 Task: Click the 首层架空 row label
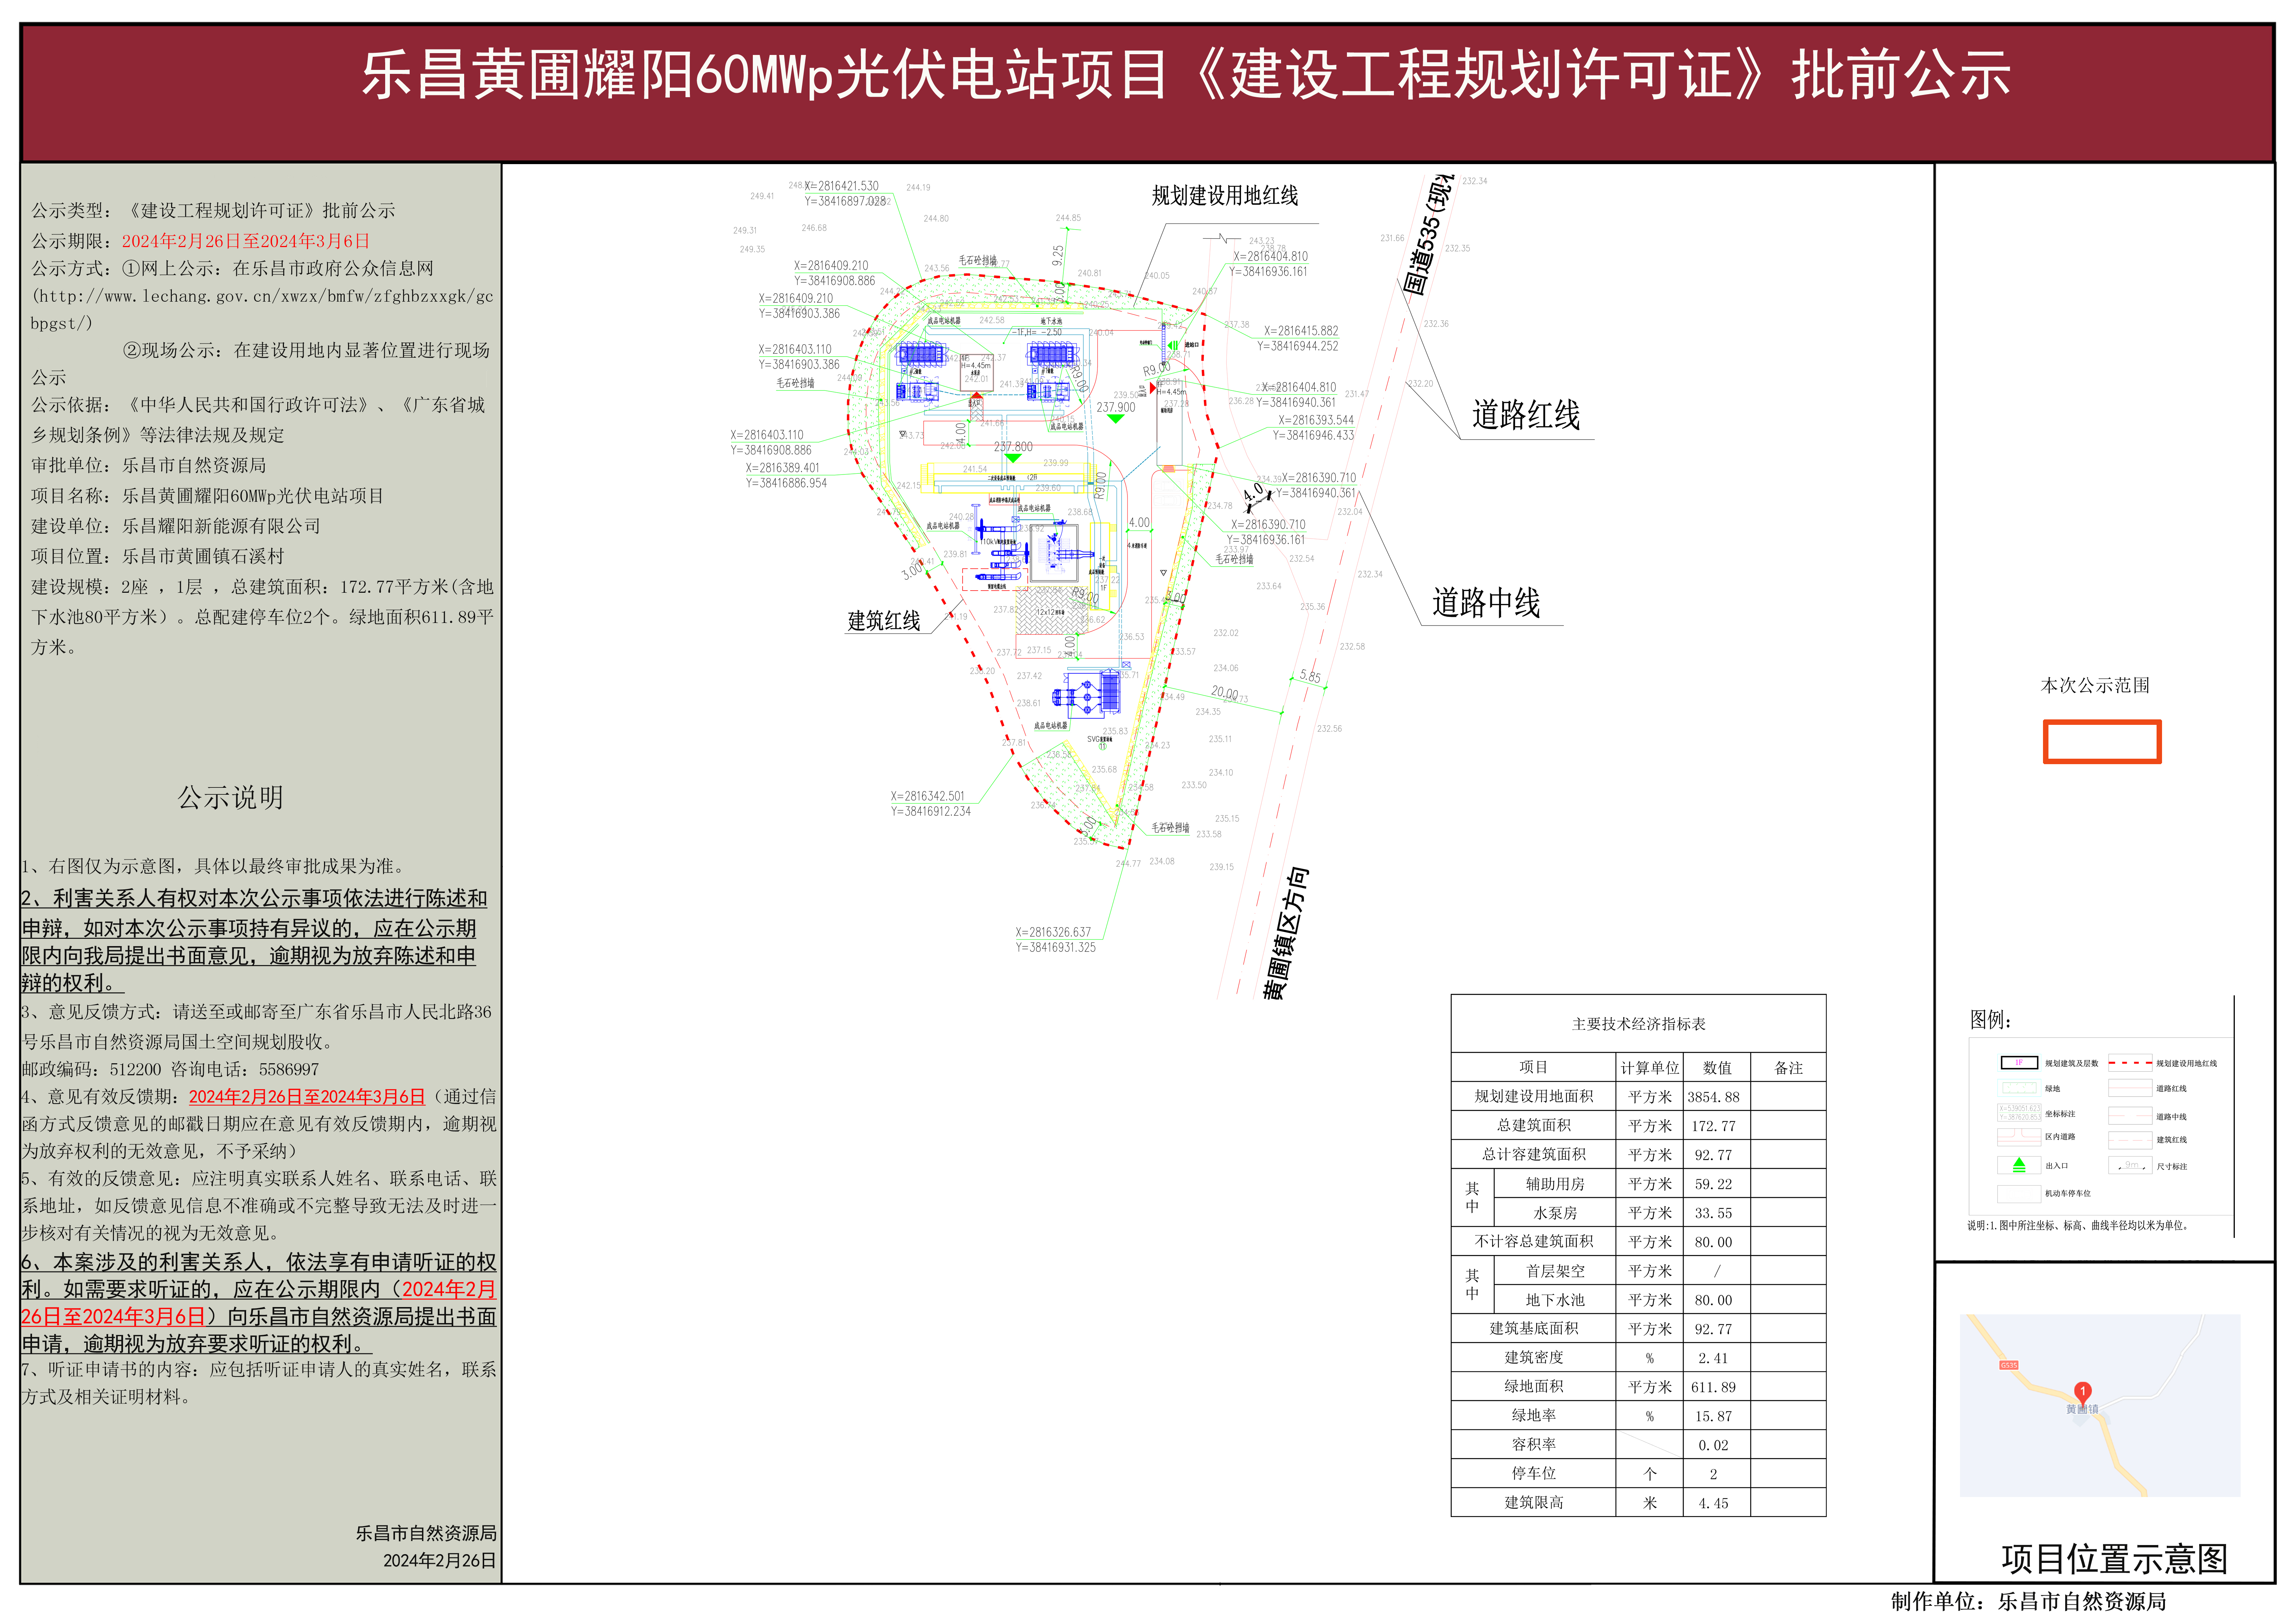(x=1555, y=1271)
